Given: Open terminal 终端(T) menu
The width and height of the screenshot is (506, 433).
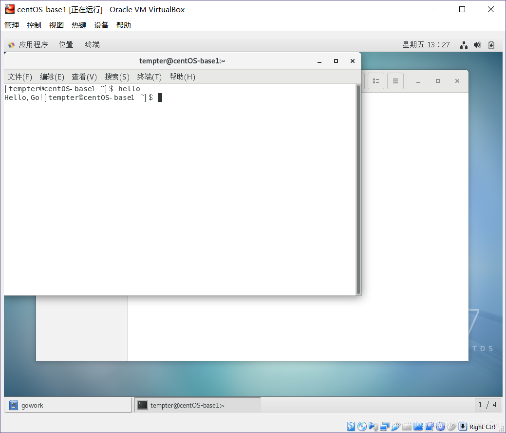Looking at the screenshot, I should (150, 77).
